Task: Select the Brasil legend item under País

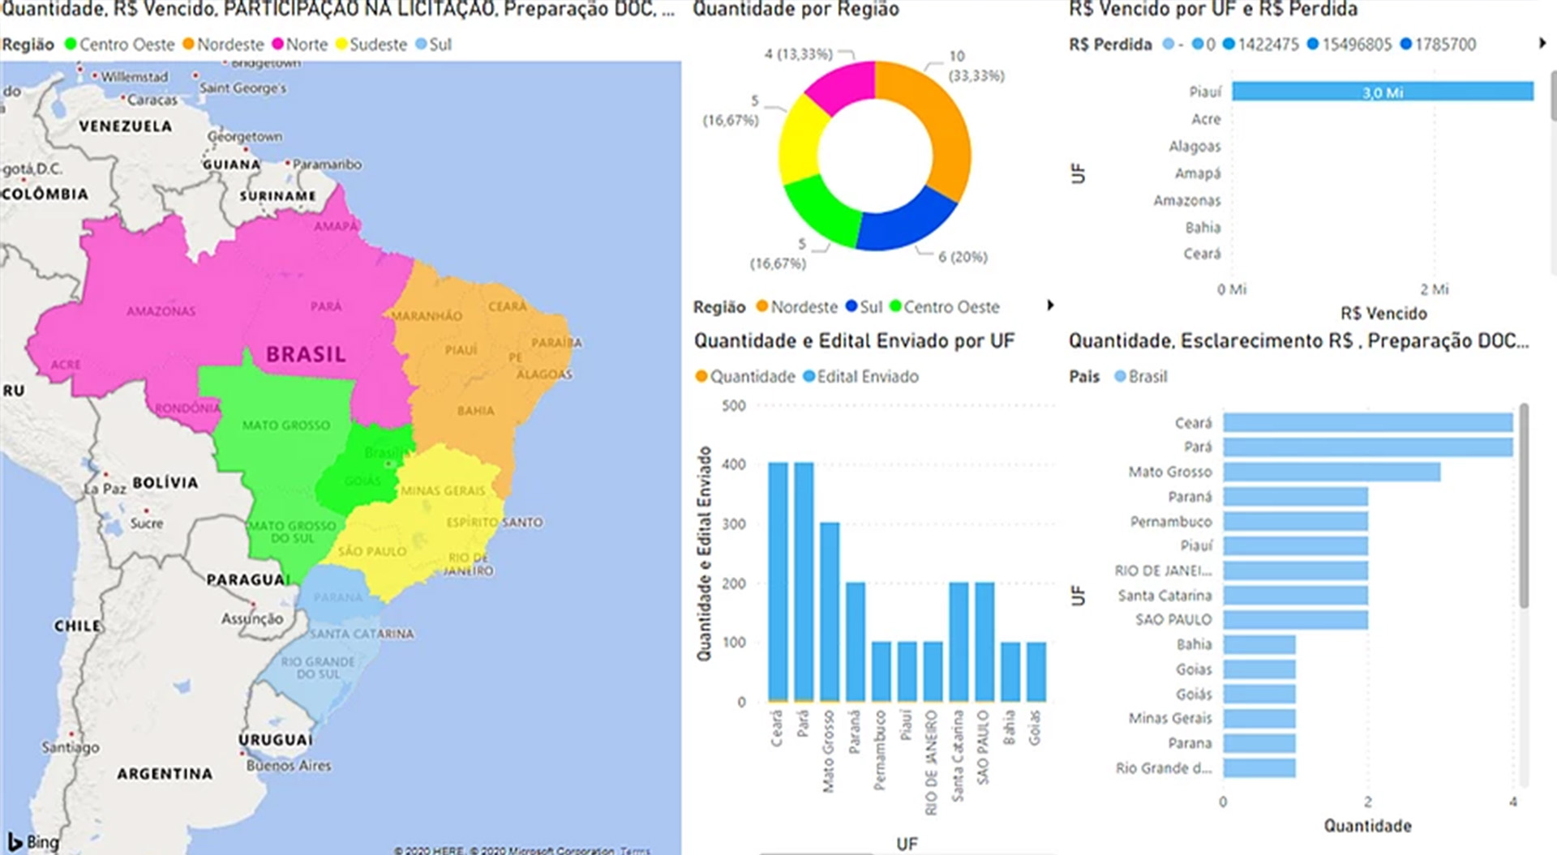Action: pyautogui.click(x=1140, y=377)
